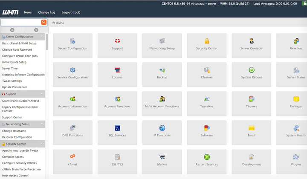Viewport: 307px width, 179px height.
Task: Open the Backup tile
Action: (x=162, y=75)
